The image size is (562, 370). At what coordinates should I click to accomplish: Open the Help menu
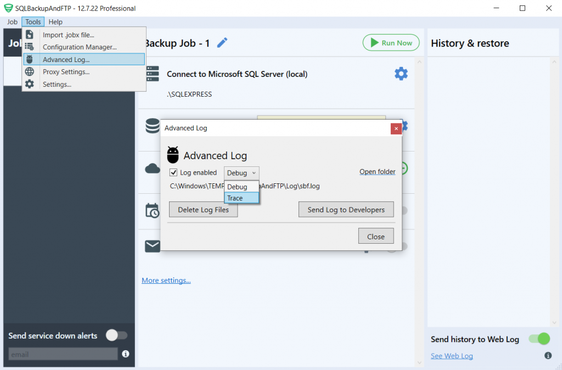click(x=55, y=22)
